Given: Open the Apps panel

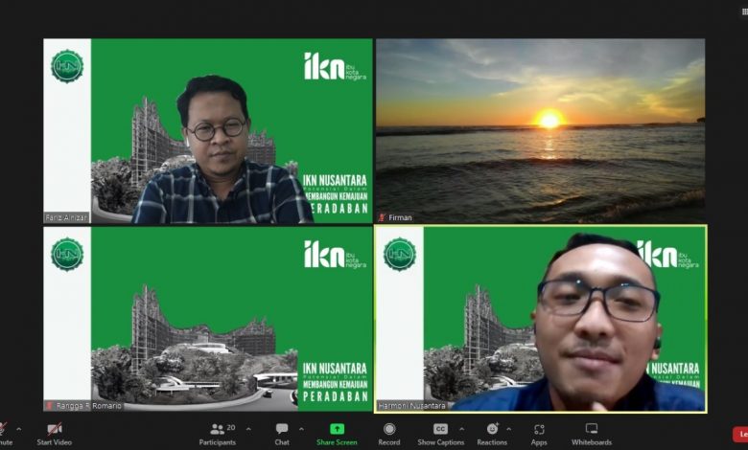Looking at the screenshot, I should (539, 434).
